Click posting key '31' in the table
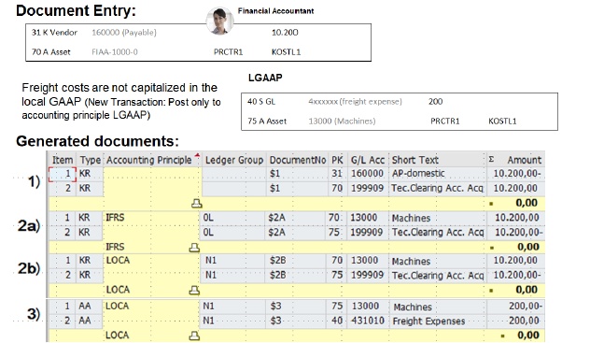The height and width of the screenshot is (343, 590). tap(337, 174)
